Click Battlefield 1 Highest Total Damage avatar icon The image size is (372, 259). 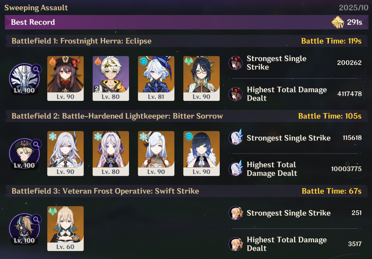click(236, 94)
